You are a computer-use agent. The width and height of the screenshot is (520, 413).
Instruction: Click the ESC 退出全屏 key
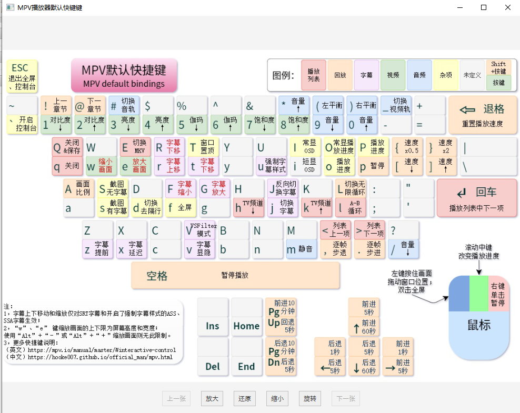tap(22, 76)
